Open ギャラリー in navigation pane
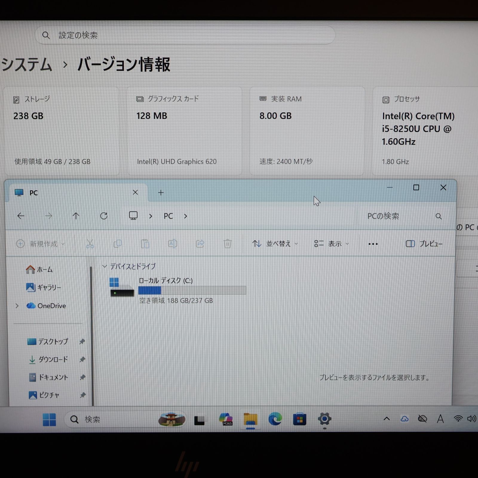The width and height of the screenshot is (478, 478). tap(44, 287)
